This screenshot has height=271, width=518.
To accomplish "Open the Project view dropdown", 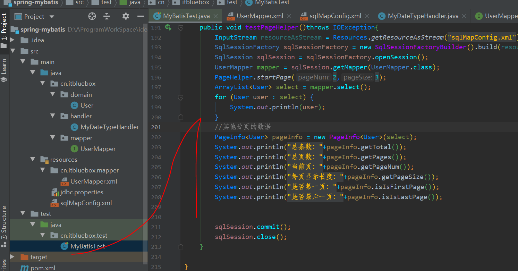I will point(52,17).
